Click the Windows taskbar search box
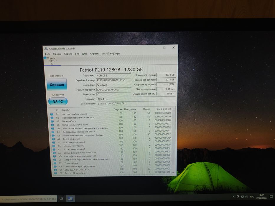 click(28, 199)
